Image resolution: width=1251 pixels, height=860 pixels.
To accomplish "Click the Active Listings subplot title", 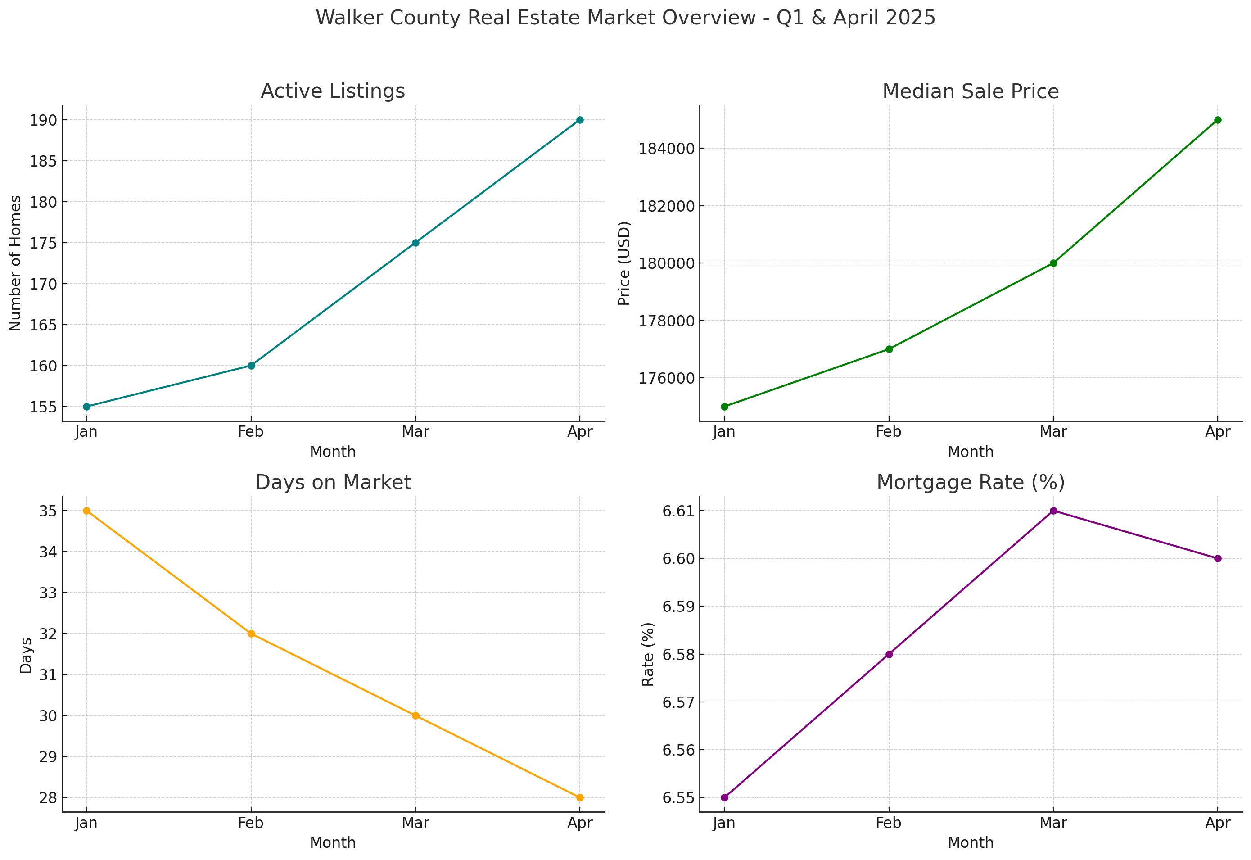I will tap(333, 91).
